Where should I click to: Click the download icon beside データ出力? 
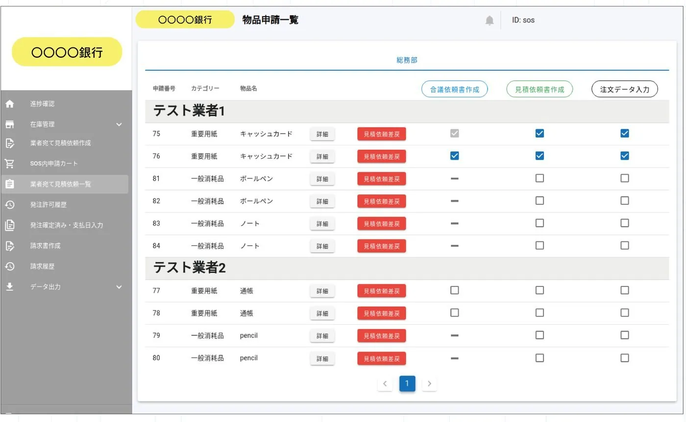tap(10, 287)
